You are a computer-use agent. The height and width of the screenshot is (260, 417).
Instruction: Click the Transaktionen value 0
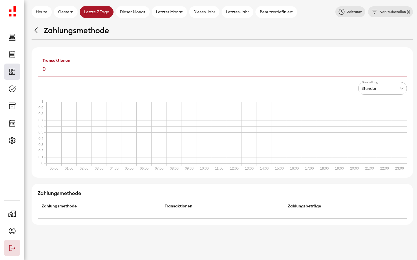tap(44, 69)
